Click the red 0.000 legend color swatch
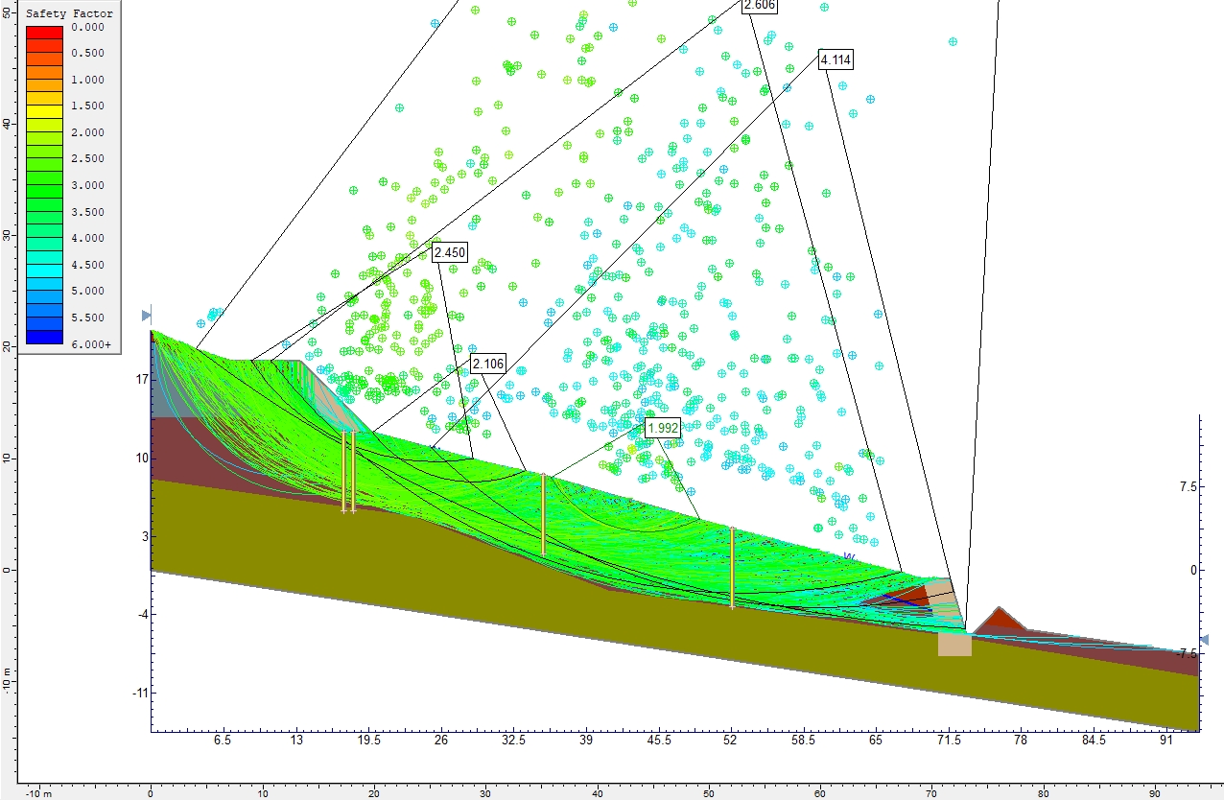The image size is (1224, 800). 44,32
